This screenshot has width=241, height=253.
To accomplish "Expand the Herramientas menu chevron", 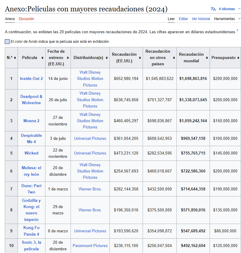I will (x=240, y=19).
